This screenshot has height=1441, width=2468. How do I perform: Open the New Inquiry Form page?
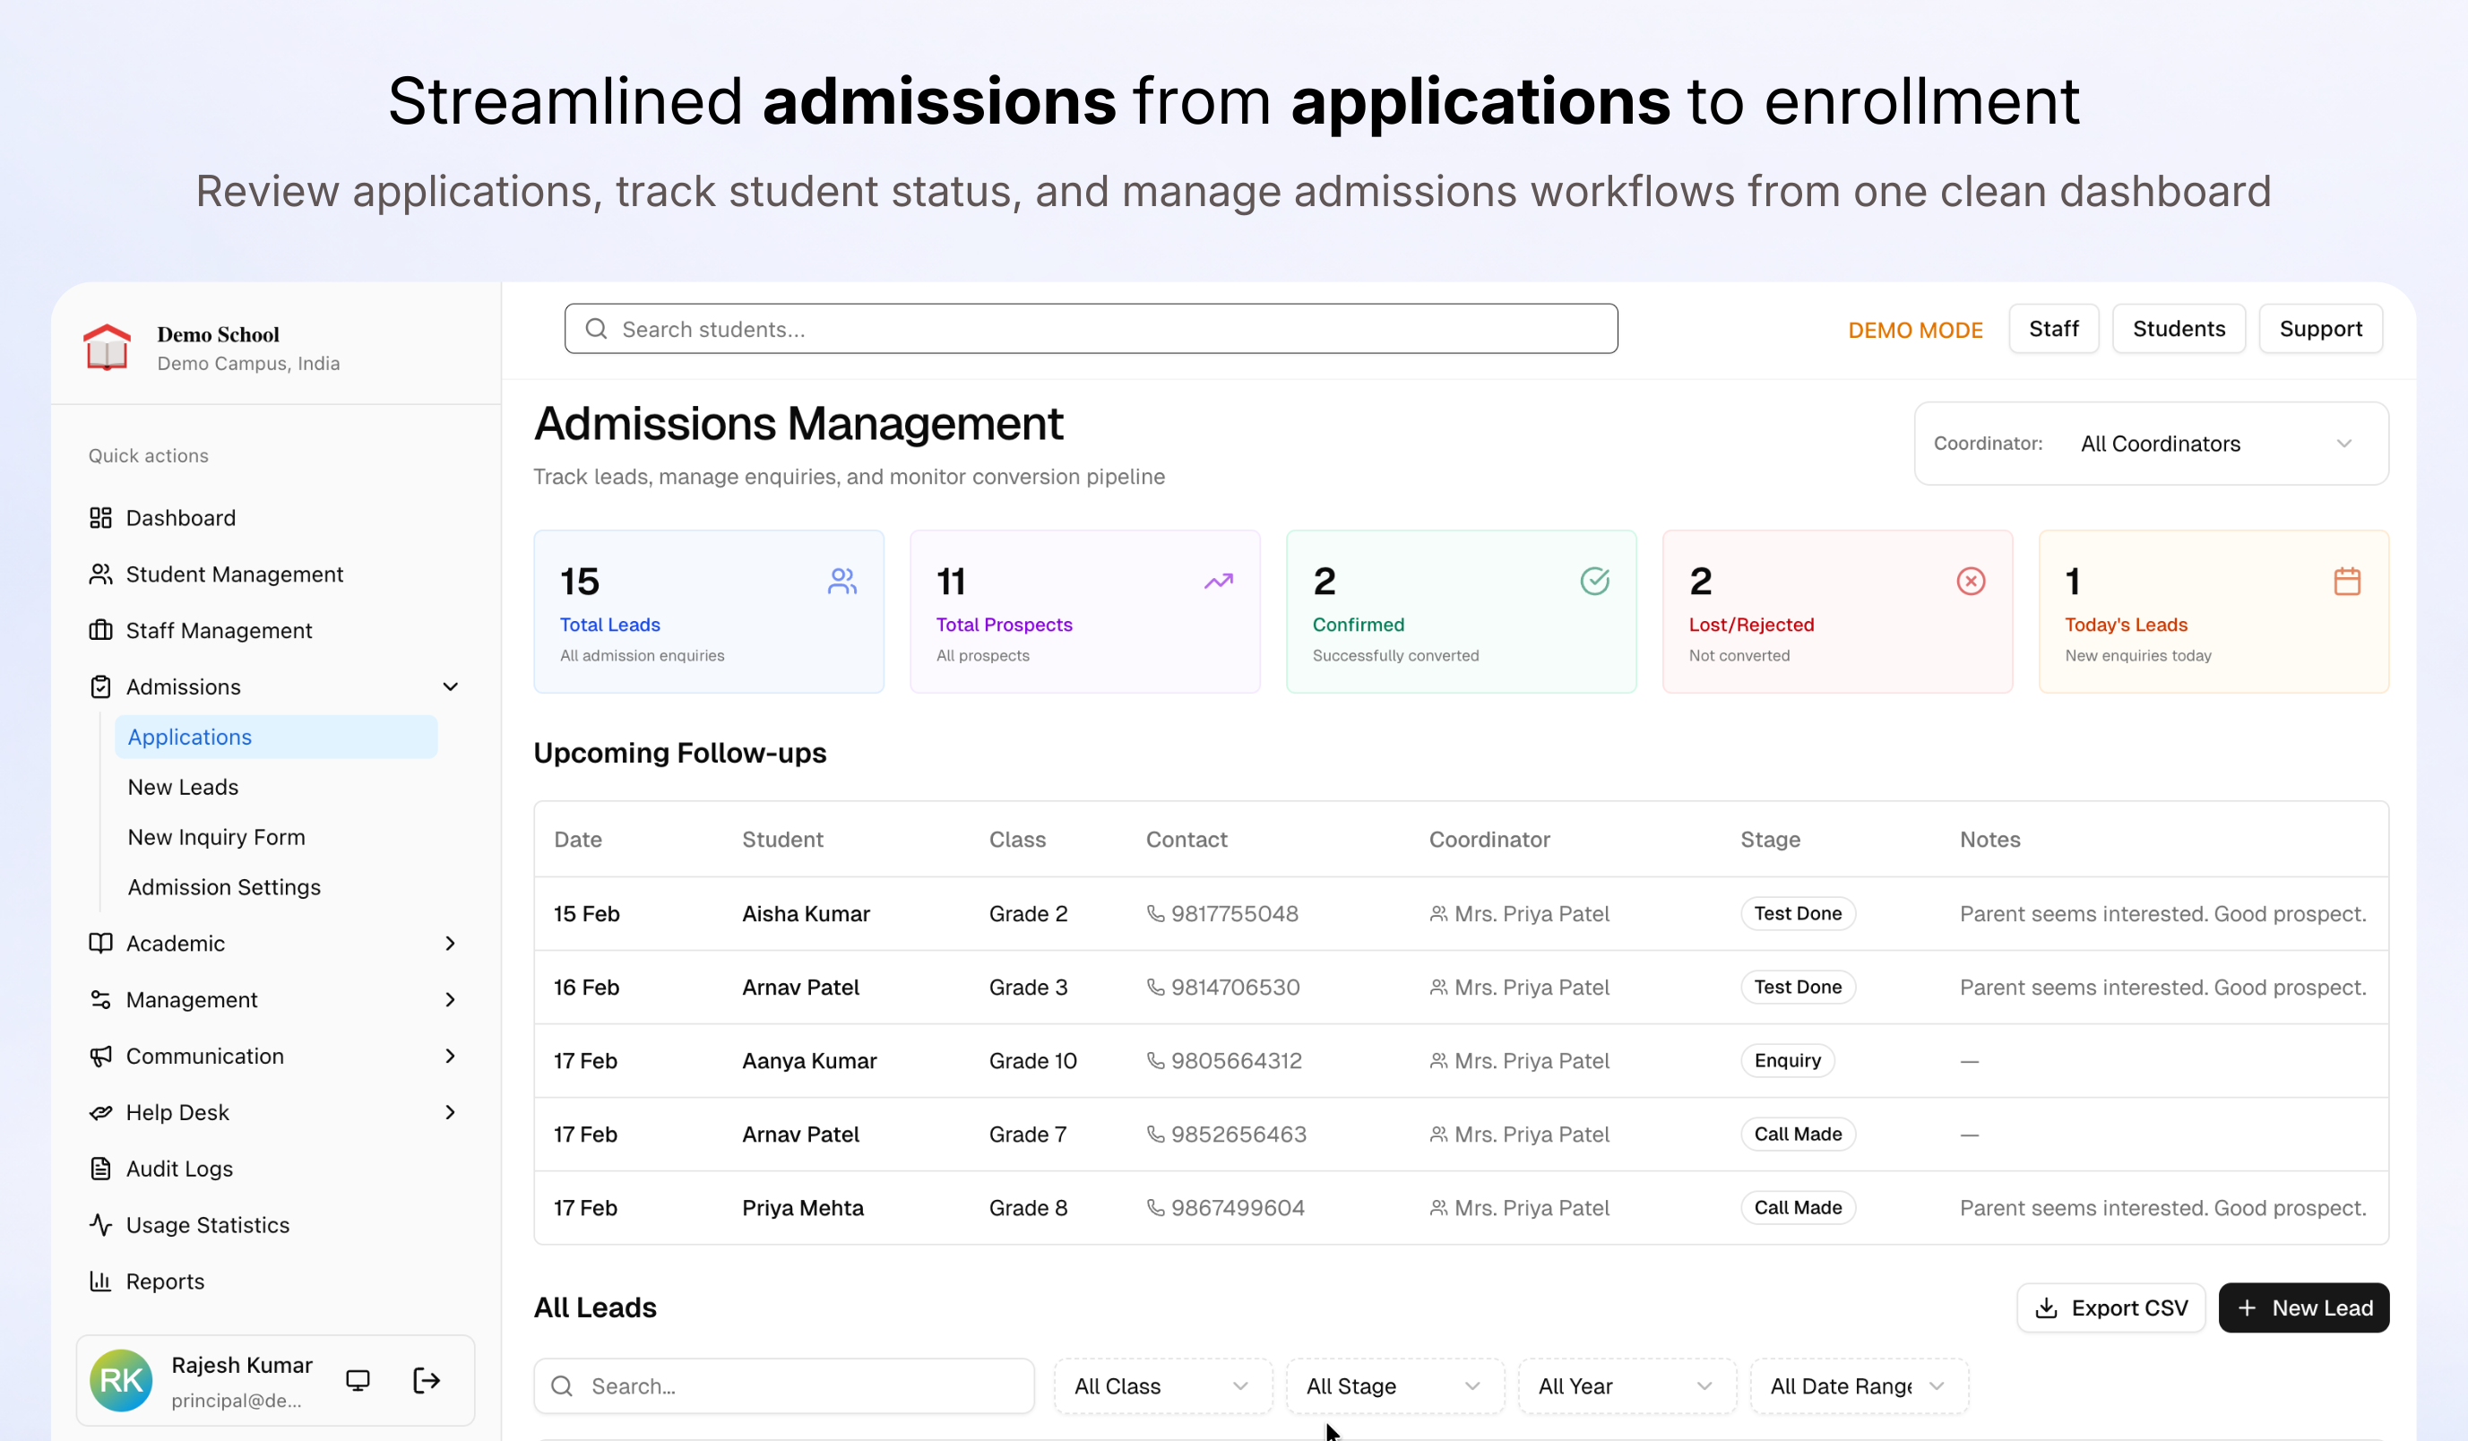(x=215, y=837)
